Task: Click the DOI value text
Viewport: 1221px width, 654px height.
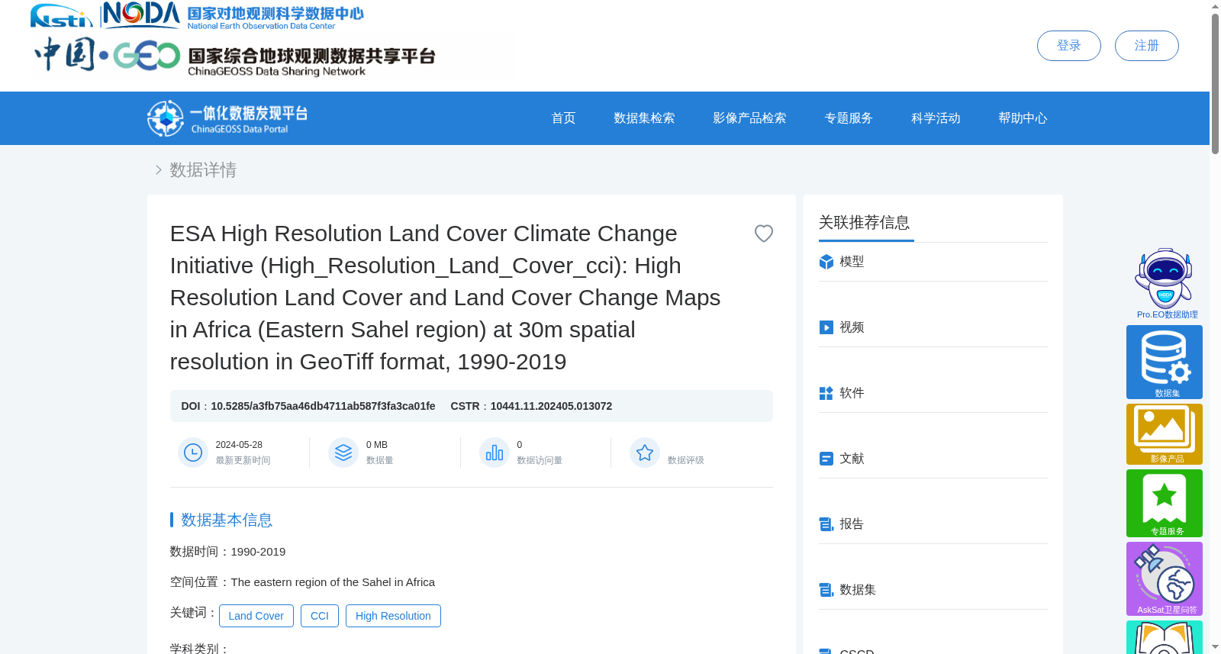Action: click(323, 406)
